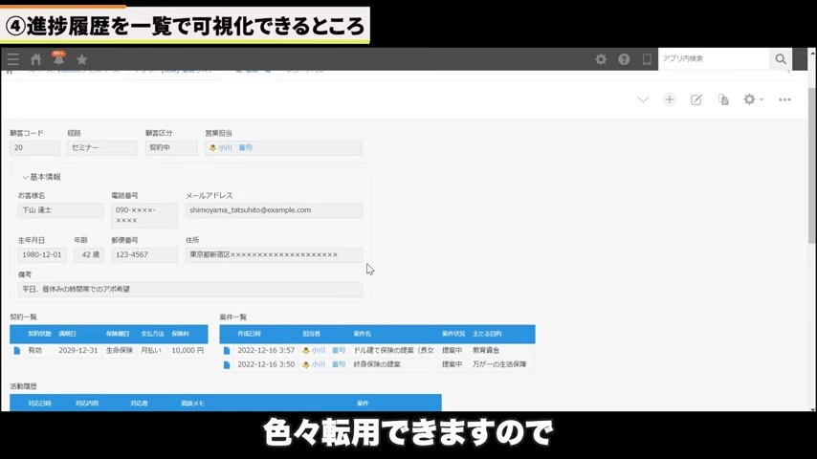Open the app settings gear dropdown
This screenshot has width=817, height=459.
click(x=754, y=99)
